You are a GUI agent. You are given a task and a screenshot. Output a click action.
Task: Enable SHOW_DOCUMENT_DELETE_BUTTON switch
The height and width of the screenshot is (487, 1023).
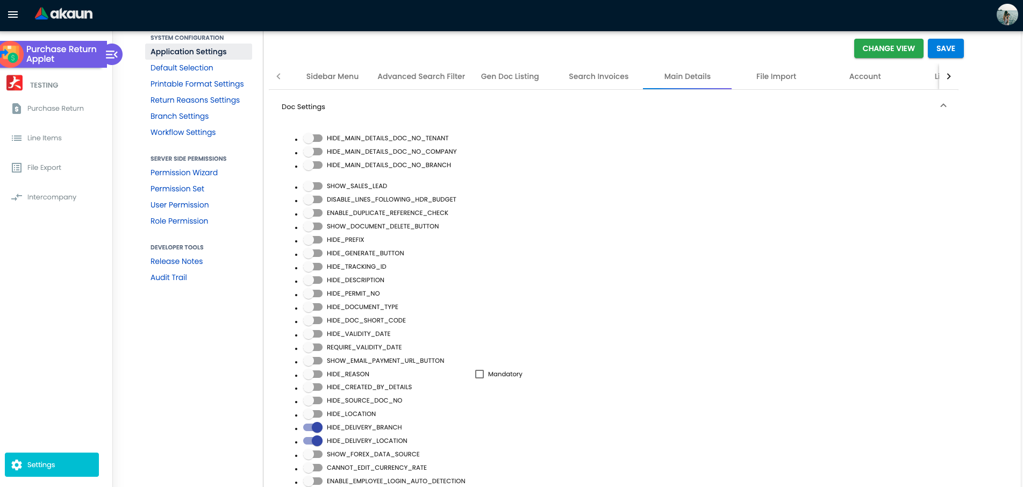tap(313, 226)
